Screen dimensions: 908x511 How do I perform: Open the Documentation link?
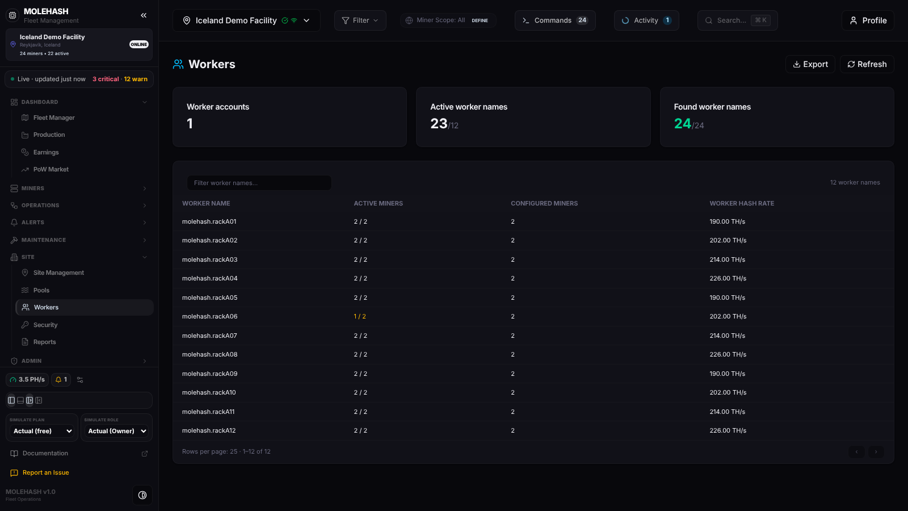[x=79, y=453]
